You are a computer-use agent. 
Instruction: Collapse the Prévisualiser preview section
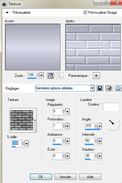(x=7, y=13)
